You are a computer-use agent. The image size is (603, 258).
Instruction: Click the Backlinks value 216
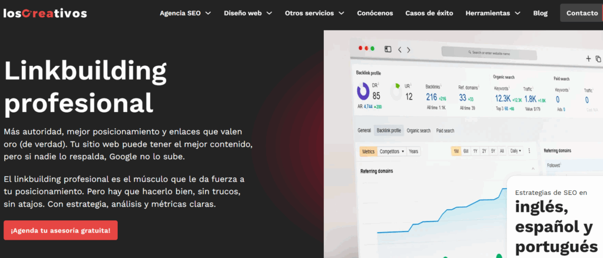coord(432,98)
